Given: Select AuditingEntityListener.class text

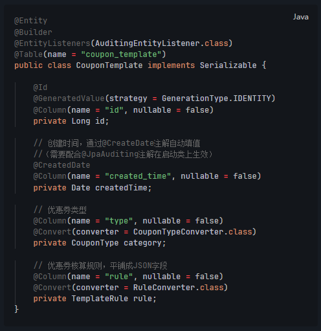Looking at the screenshot, I should click(x=162, y=43).
